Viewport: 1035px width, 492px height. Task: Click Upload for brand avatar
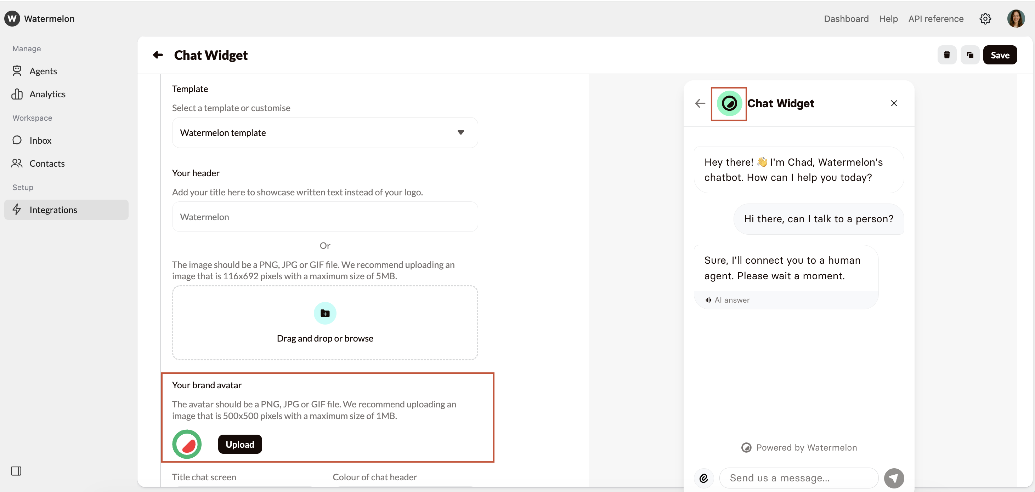(x=240, y=444)
